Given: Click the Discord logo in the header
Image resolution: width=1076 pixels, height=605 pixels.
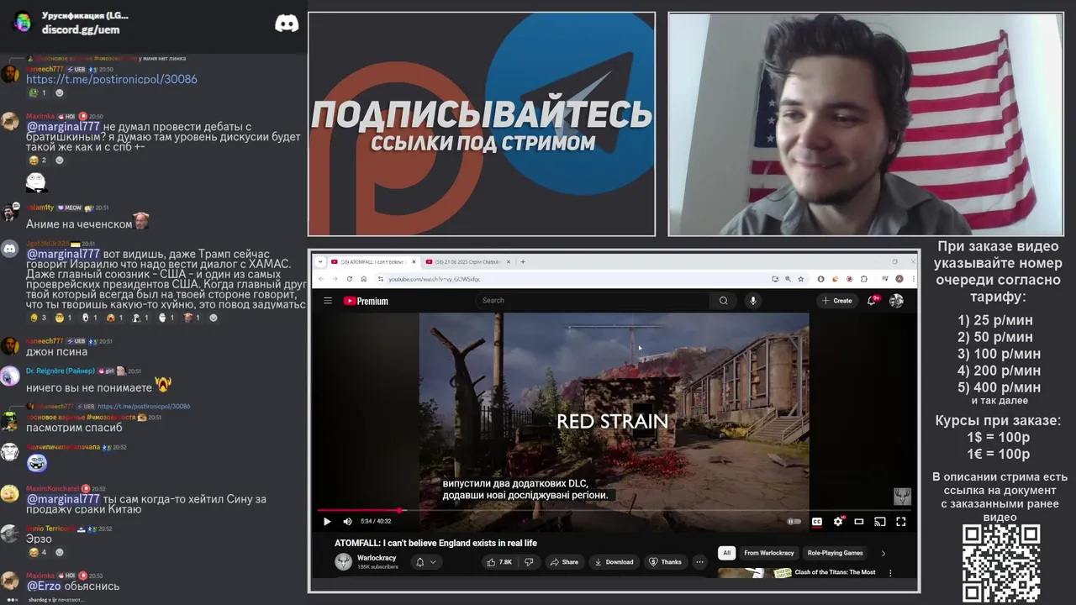Looking at the screenshot, I should (x=287, y=24).
